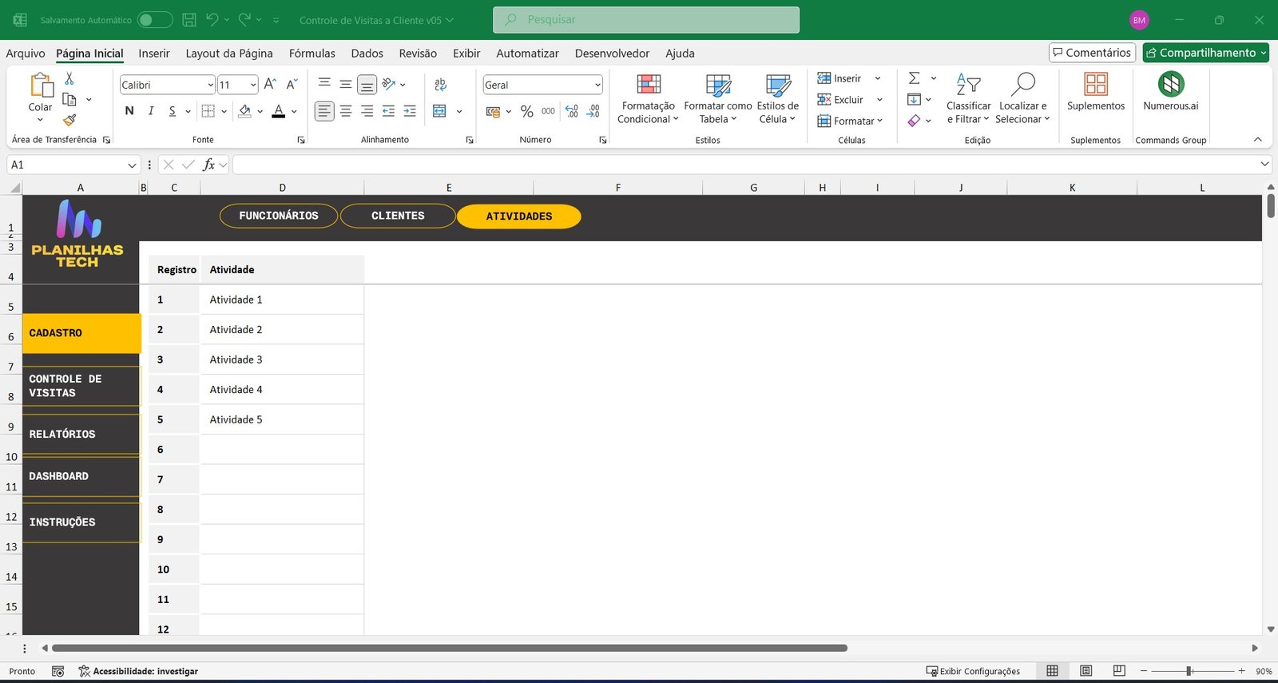Click Formatar como Tabela icon

pyautogui.click(x=718, y=85)
